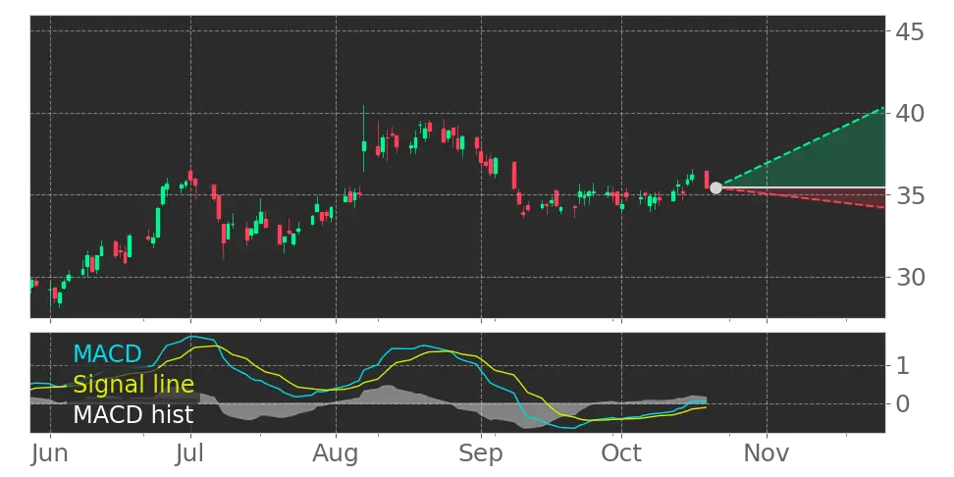Viewport: 954px width, 477px height.
Task: Click the 40 price axis label
Action: [x=910, y=113]
